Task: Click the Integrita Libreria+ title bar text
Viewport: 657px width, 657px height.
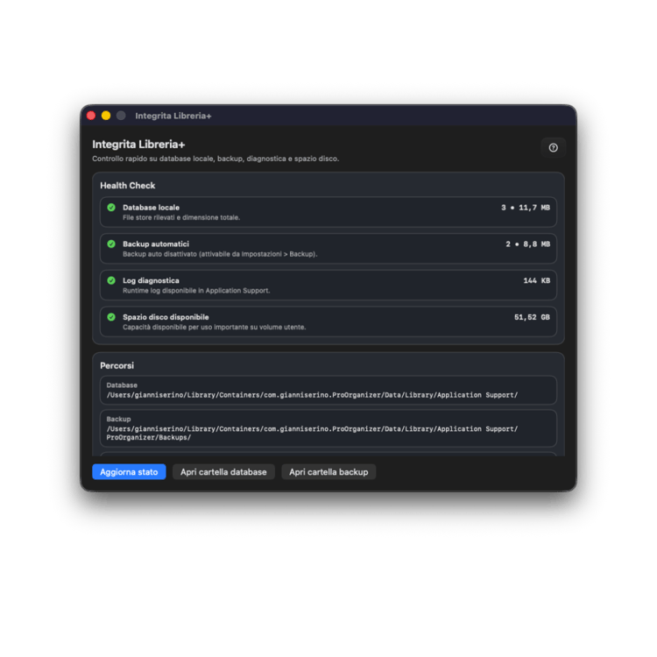Action: tap(173, 116)
